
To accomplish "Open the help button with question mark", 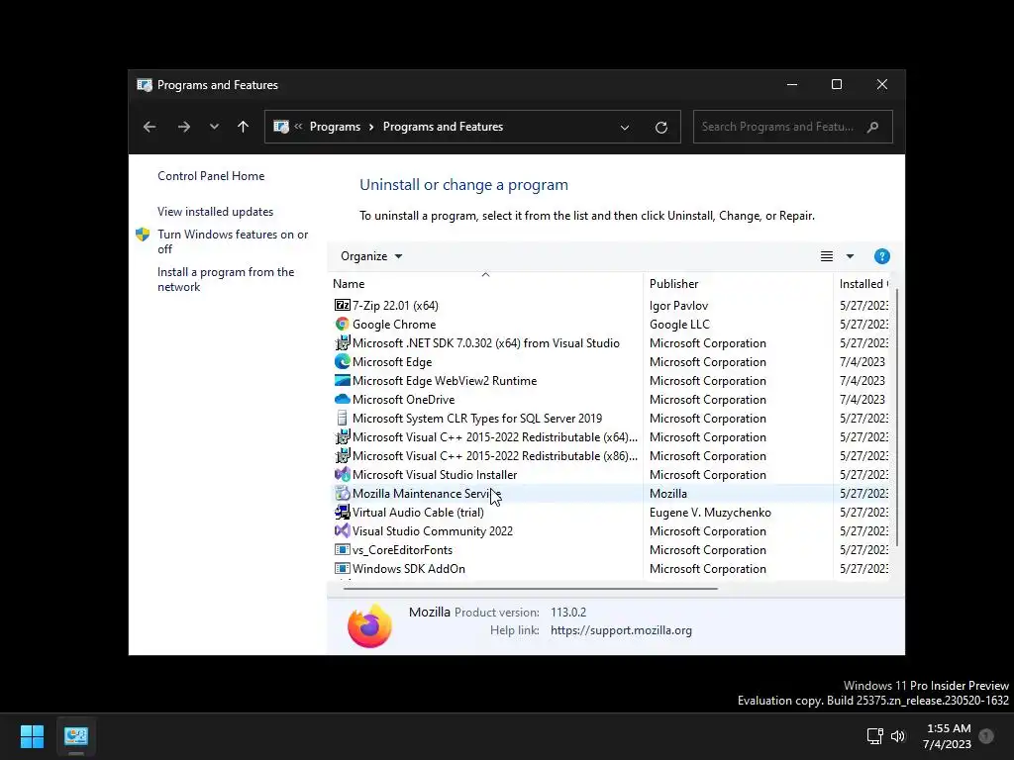I will (x=881, y=256).
